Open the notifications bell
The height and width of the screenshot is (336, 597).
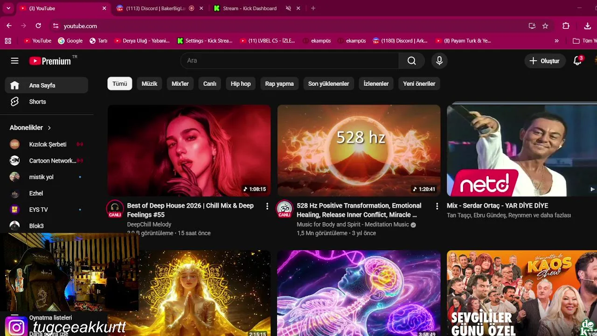tap(577, 61)
